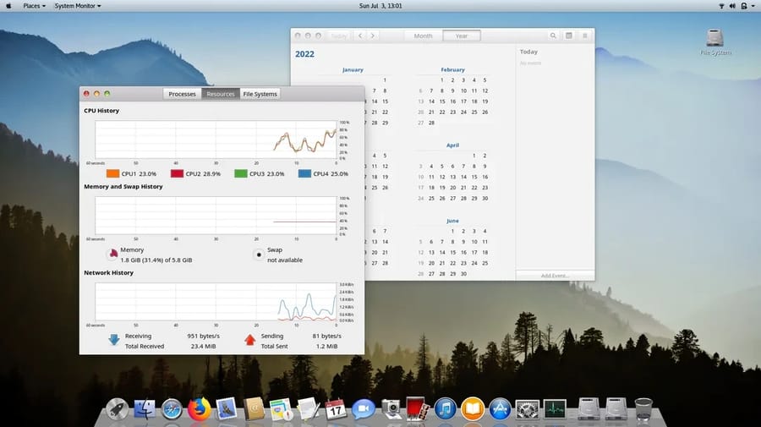This screenshot has height=427, width=761.
Task: Switch calendar to Month view
Action: (423, 36)
